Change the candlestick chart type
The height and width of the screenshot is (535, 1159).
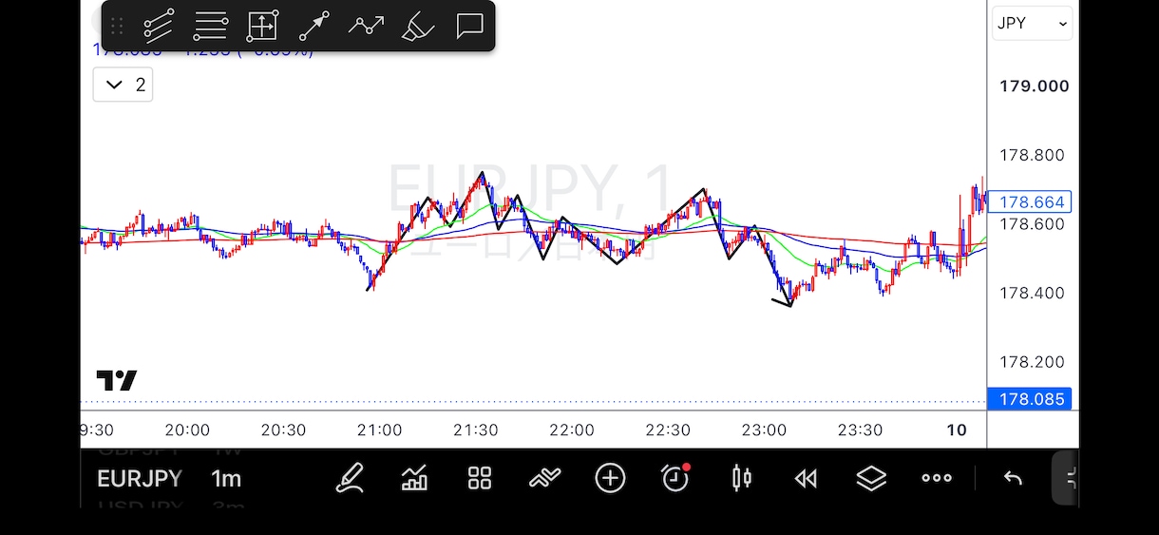pos(741,478)
